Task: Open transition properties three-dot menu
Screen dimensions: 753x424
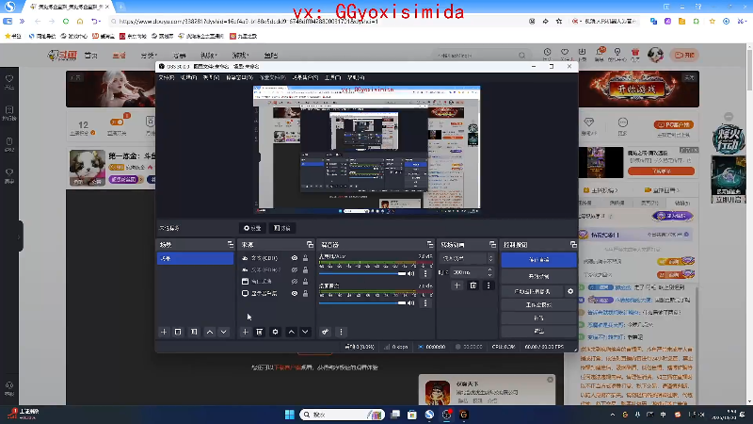Action: [x=489, y=285]
